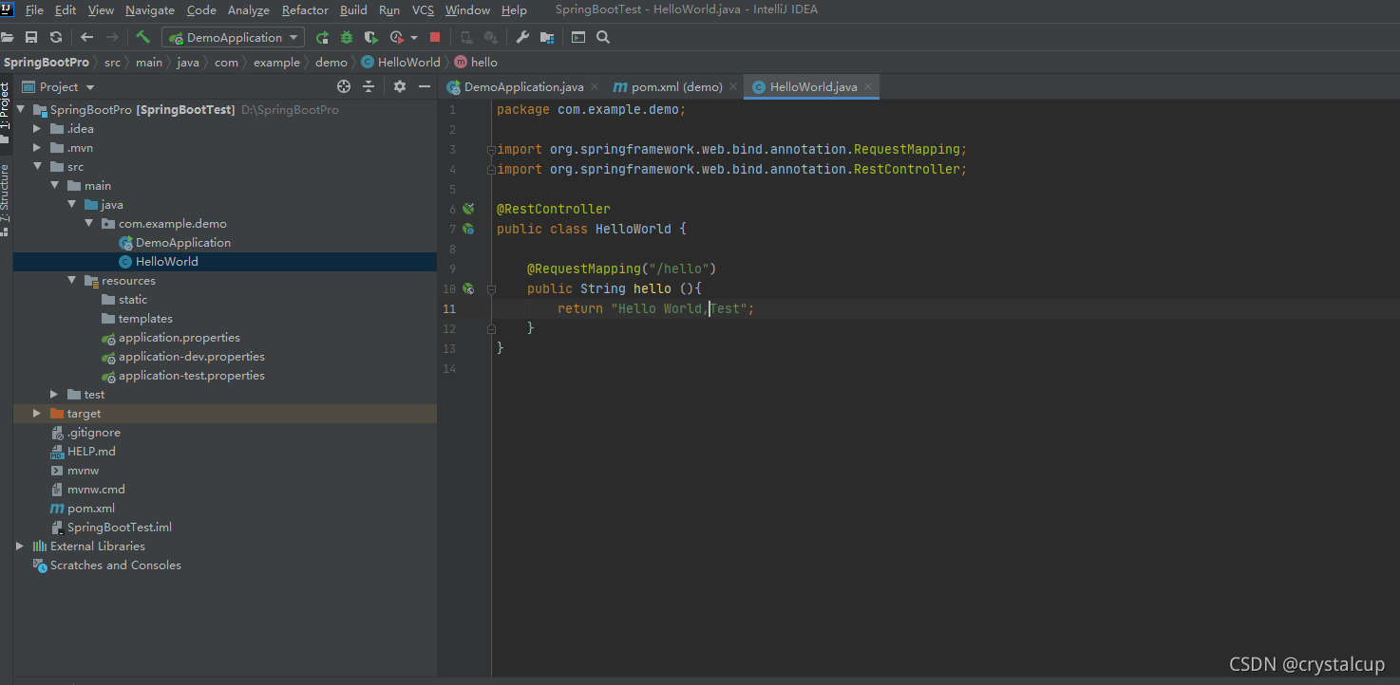Screen dimensions: 1400x685
Task: Expand the test folder
Action: point(55,394)
